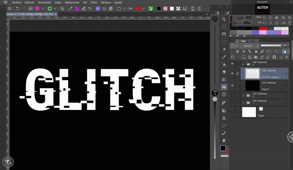Hide the GLITCH - copia 2 layer

point(232,73)
